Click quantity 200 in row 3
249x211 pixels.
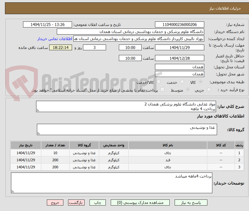click(x=55, y=167)
